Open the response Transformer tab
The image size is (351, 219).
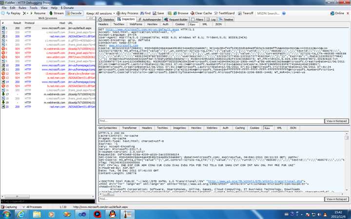tap(129, 128)
